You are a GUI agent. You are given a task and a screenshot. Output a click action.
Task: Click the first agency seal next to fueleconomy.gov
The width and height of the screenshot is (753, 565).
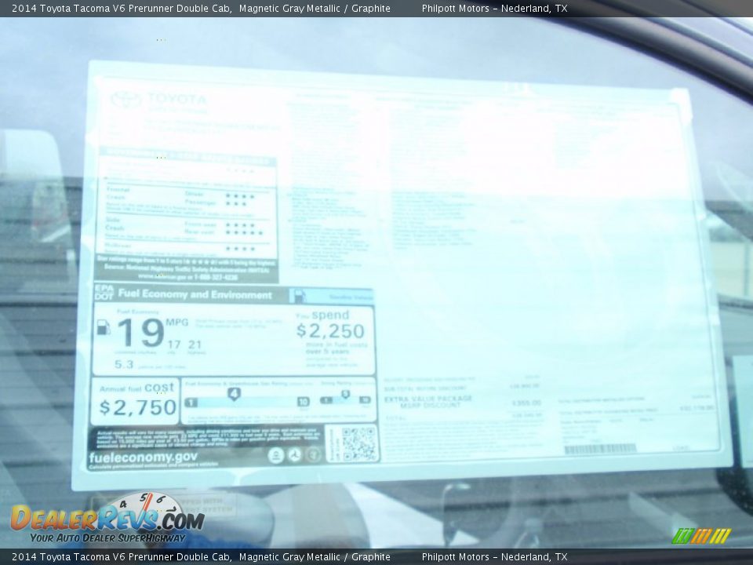(276, 455)
